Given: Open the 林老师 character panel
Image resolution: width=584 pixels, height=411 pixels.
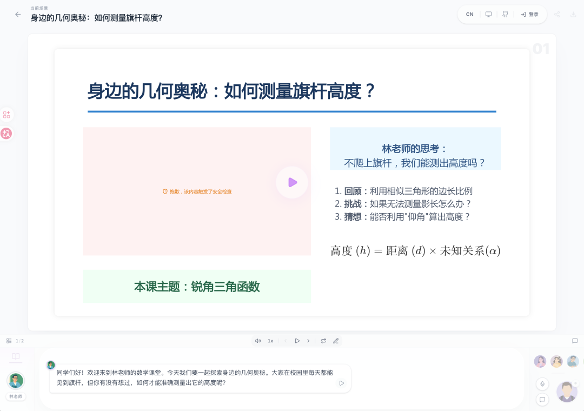Looking at the screenshot, I should (x=16, y=381).
